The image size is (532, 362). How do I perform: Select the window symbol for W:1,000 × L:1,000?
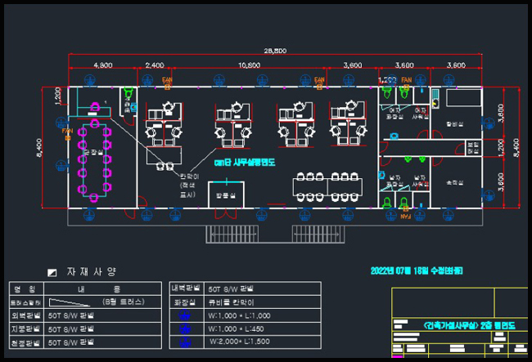tap(184, 315)
